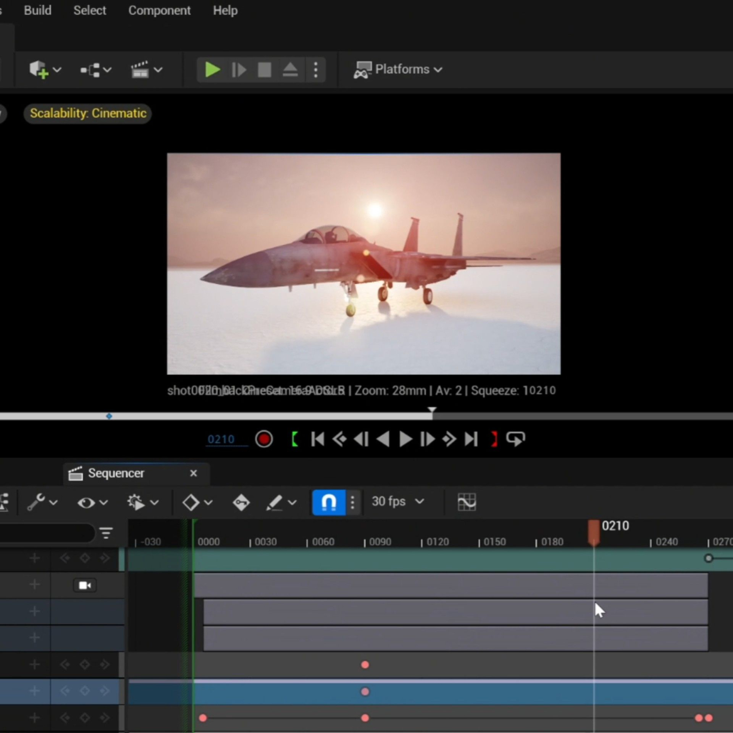Click the green Play level button
The width and height of the screenshot is (733, 733).
coord(212,70)
